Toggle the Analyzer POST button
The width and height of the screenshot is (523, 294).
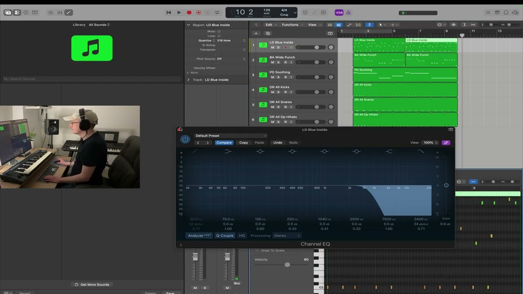pos(199,236)
